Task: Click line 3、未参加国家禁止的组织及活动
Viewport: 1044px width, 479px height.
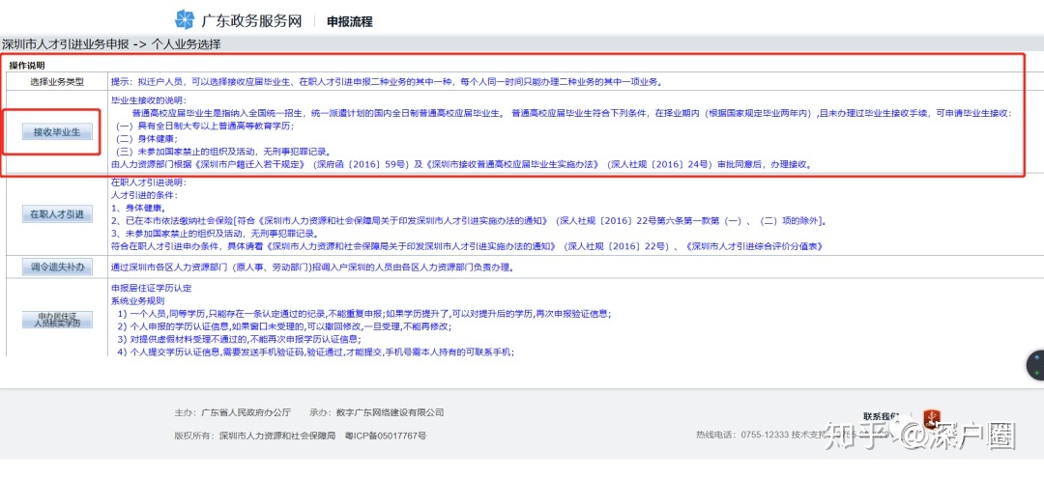Action: pos(215,234)
